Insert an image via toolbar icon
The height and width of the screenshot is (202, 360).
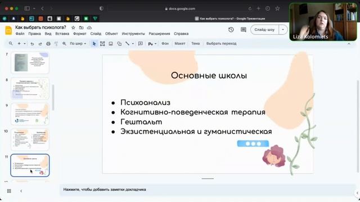point(111,44)
